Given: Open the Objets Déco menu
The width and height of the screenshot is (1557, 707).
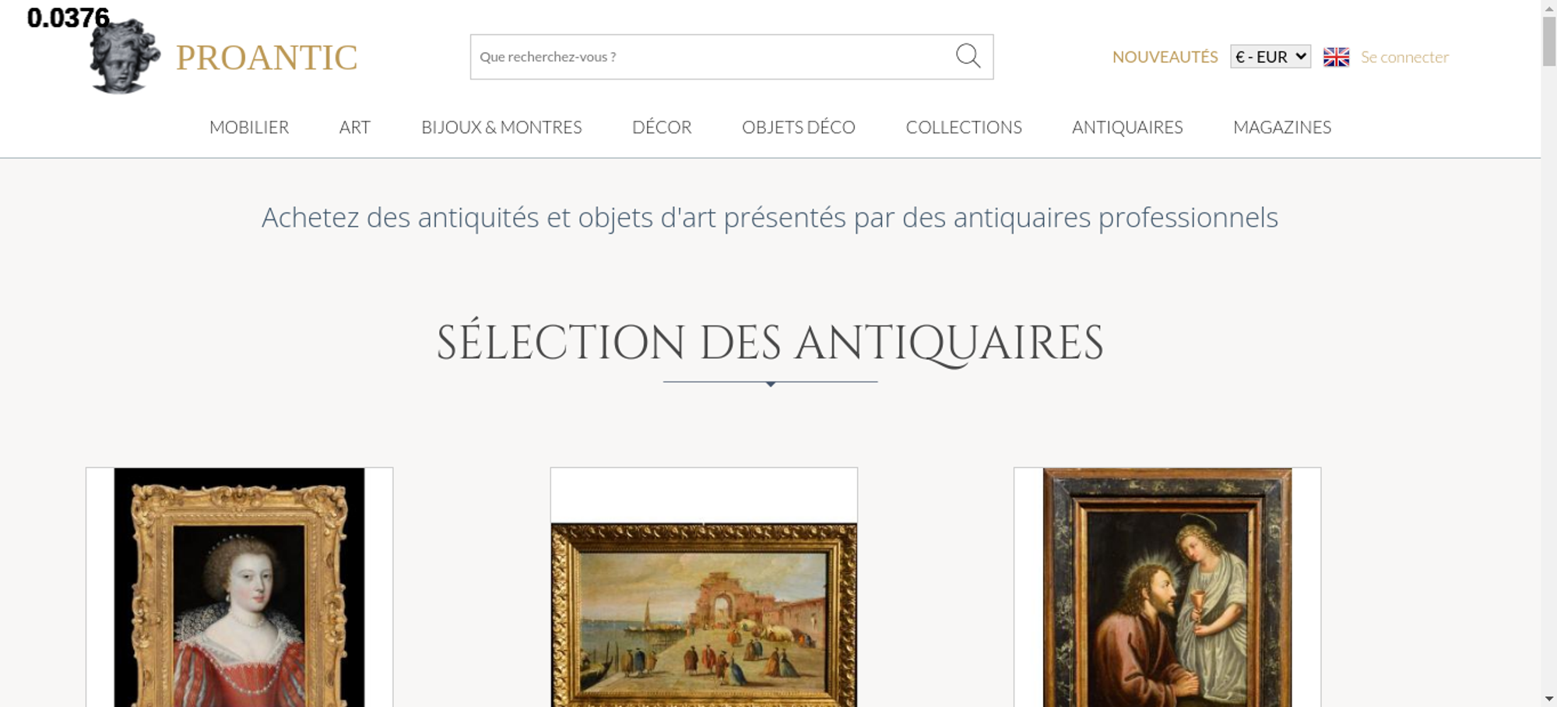Looking at the screenshot, I should coord(799,127).
